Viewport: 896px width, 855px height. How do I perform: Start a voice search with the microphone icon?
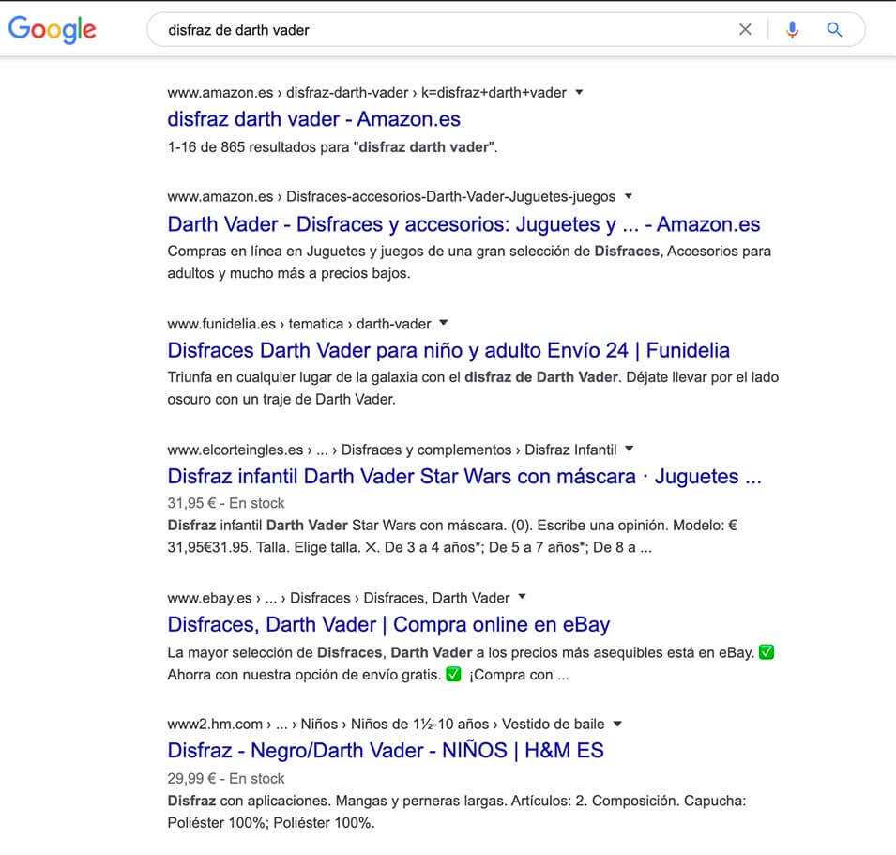click(x=791, y=29)
